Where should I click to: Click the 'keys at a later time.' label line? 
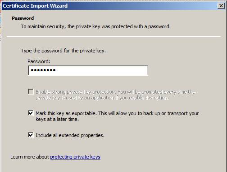(57, 119)
